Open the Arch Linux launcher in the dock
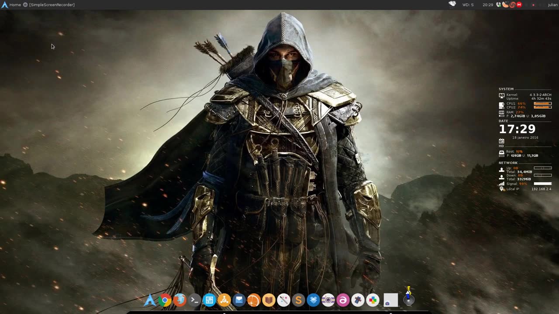559x314 pixels. [150, 300]
